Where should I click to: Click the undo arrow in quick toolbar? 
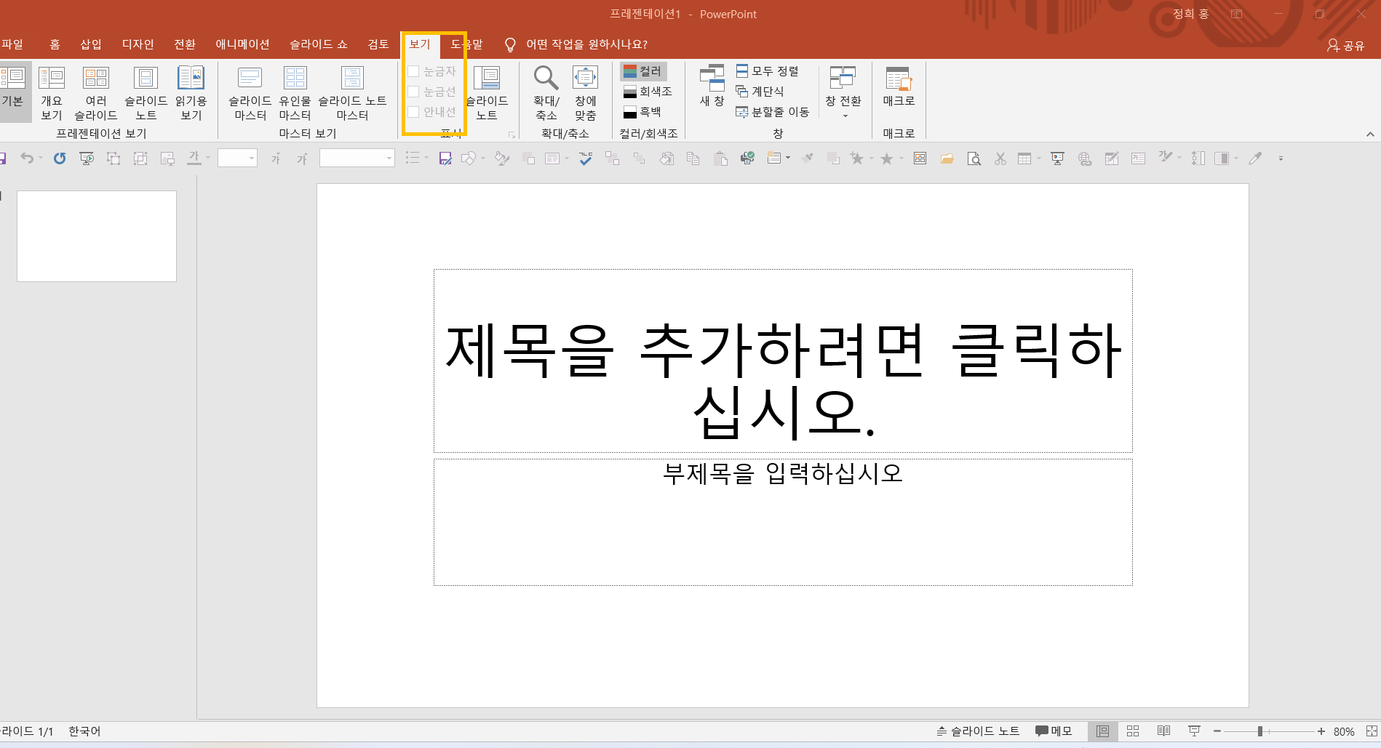[x=27, y=158]
